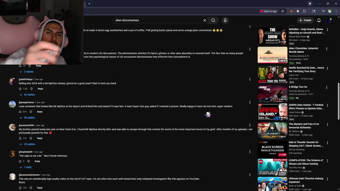Bookmark this page with the star
The image size is (340, 191).
[x=282, y=11]
